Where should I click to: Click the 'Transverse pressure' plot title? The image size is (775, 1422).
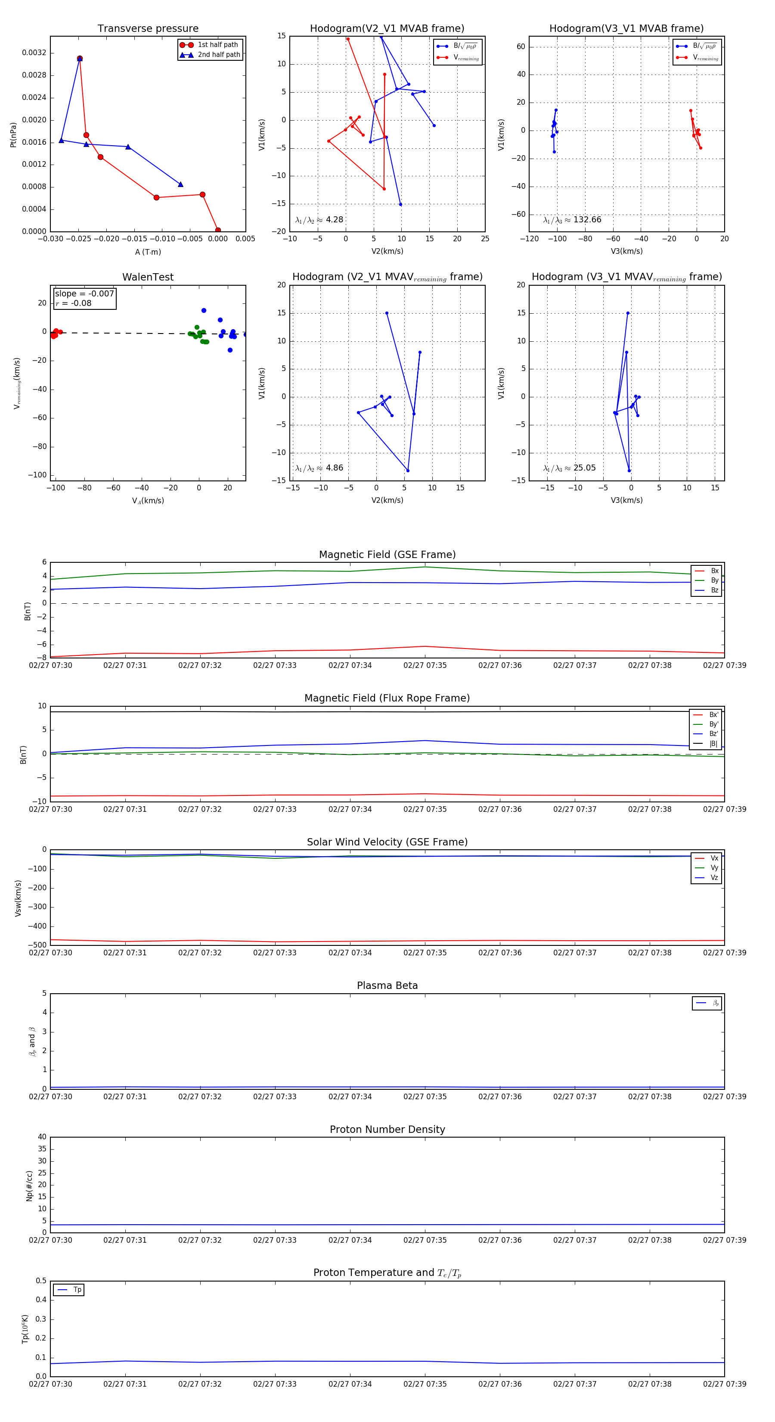pyautogui.click(x=148, y=29)
